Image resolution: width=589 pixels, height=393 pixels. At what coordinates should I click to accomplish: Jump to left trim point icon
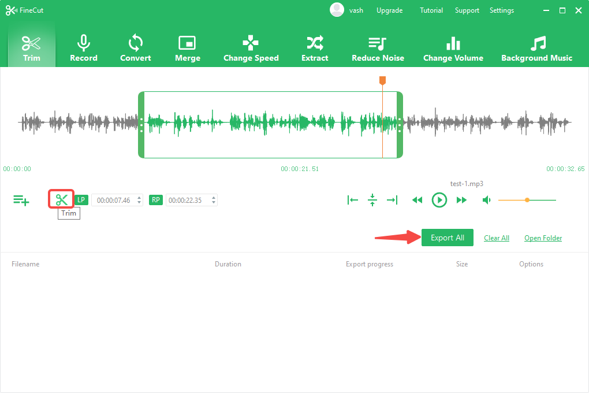(x=353, y=200)
